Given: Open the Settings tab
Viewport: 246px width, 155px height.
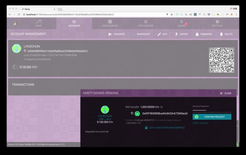Looking at the screenshot, I should pyautogui.click(x=217, y=23).
